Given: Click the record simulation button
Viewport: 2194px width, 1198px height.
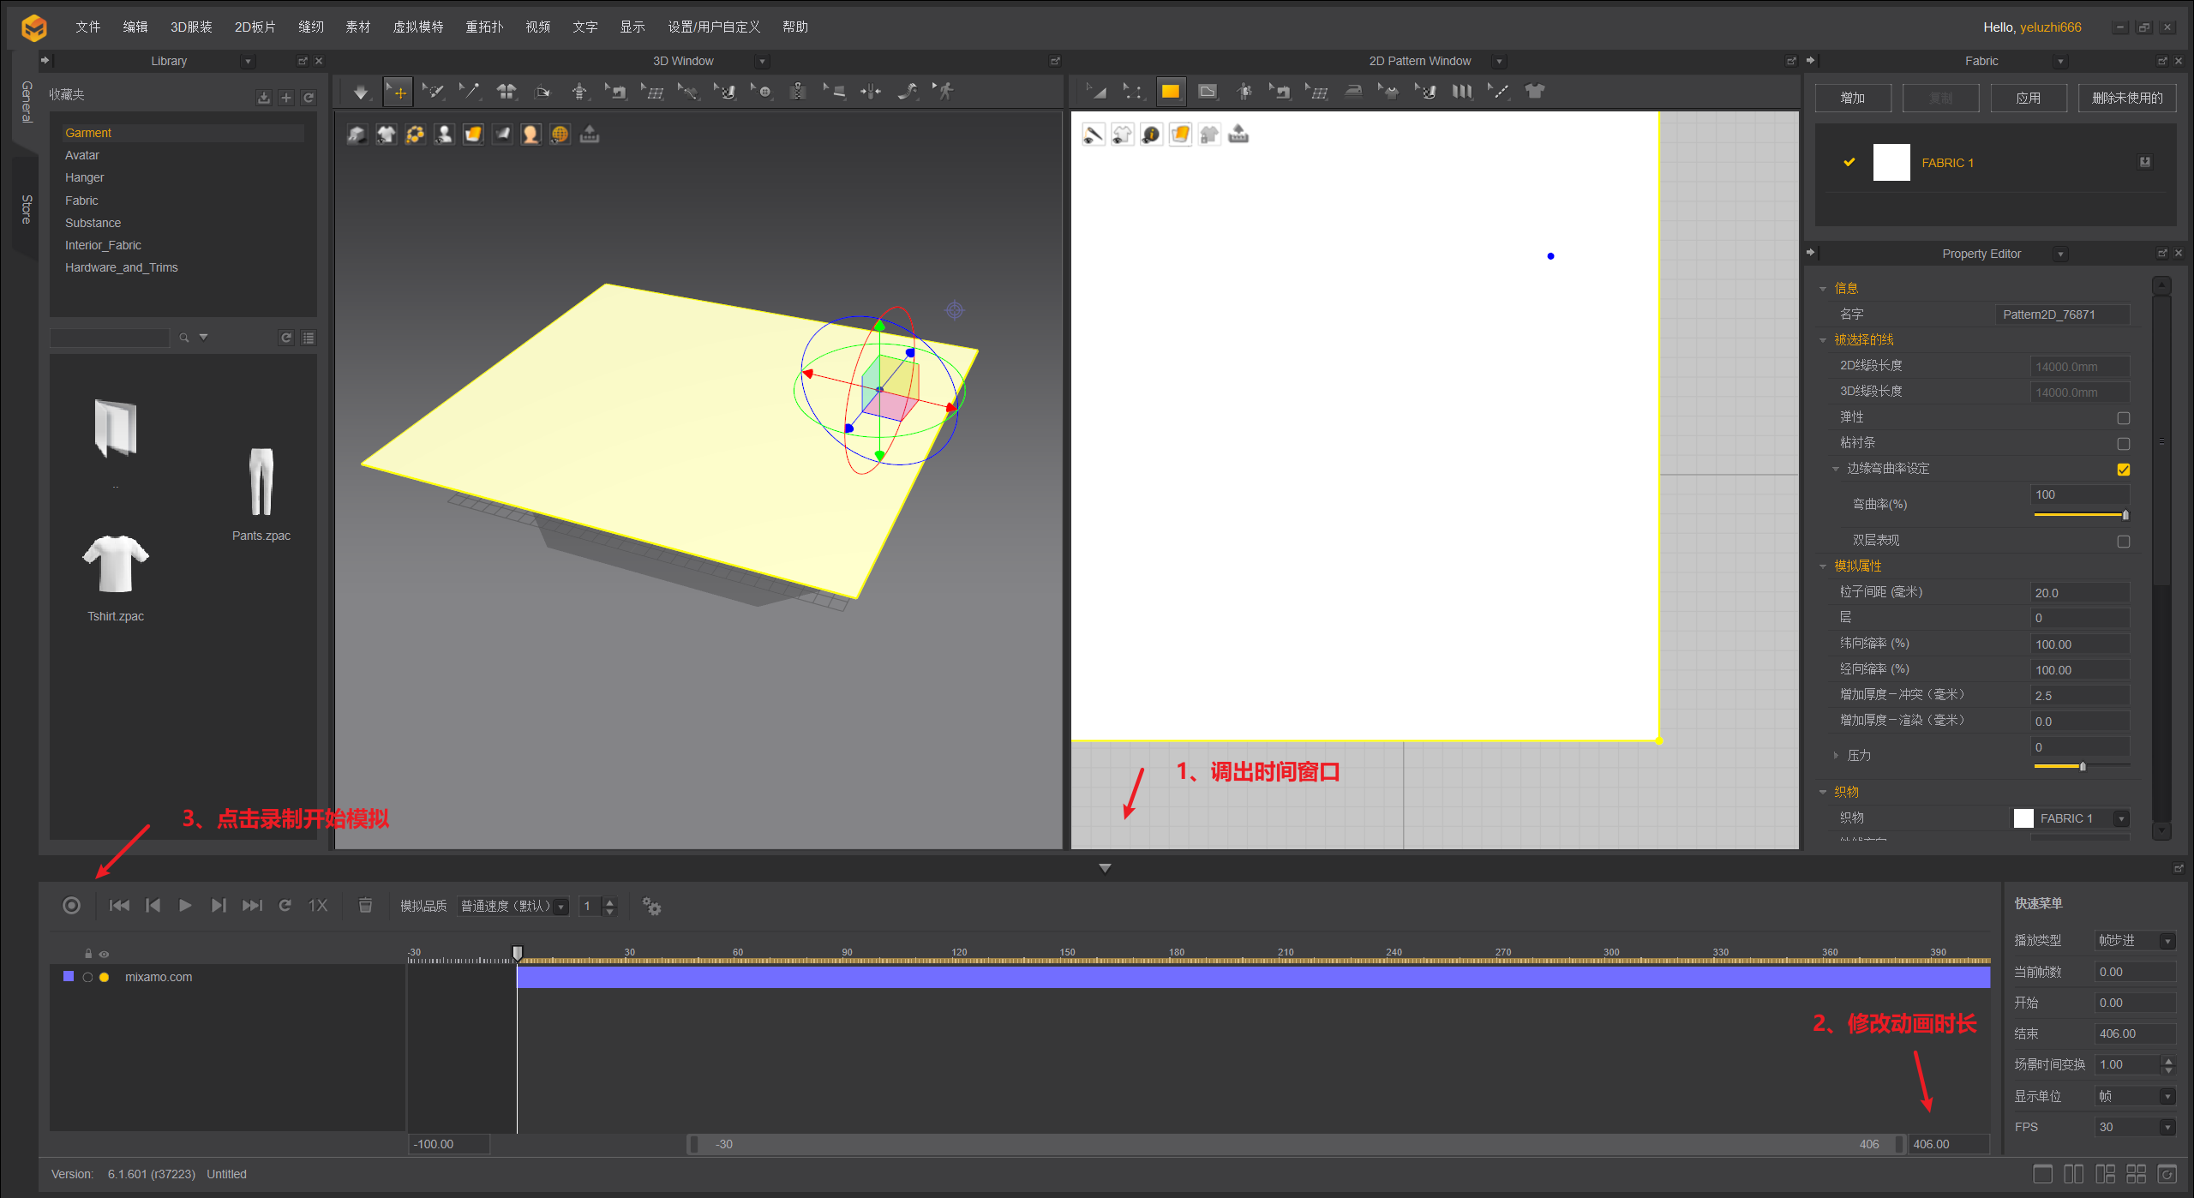Looking at the screenshot, I should [x=71, y=906].
